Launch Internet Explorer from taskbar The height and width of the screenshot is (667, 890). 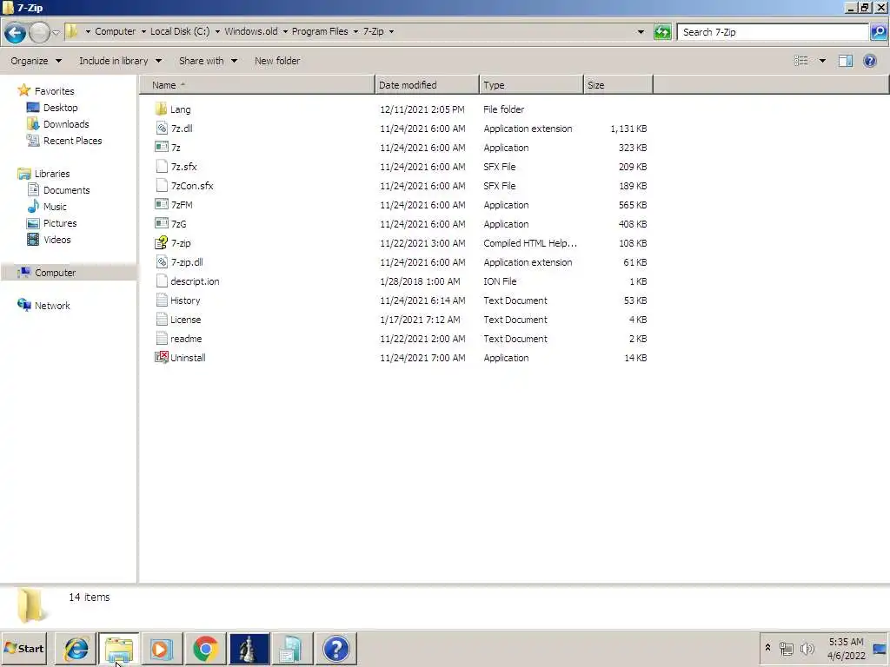pyautogui.click(x=76, y=648)
